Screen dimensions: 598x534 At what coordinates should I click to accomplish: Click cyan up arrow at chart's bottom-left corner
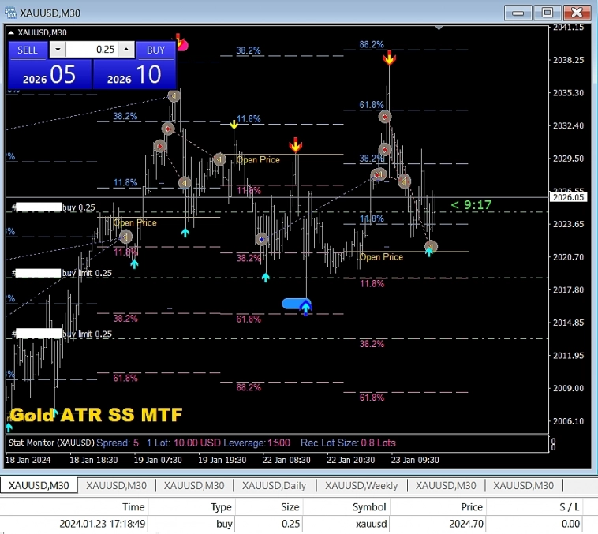[9, 426]
